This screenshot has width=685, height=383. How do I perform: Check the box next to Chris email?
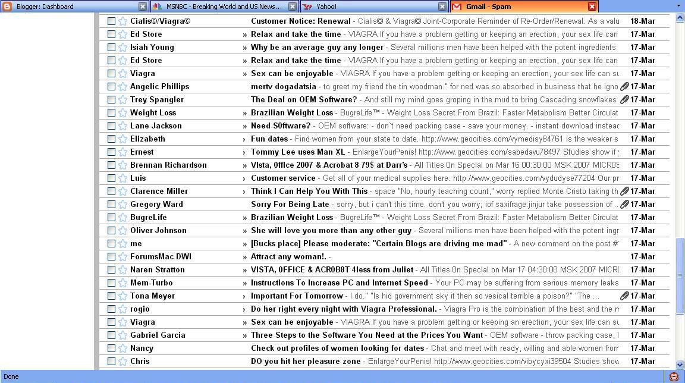pos(111,361)
